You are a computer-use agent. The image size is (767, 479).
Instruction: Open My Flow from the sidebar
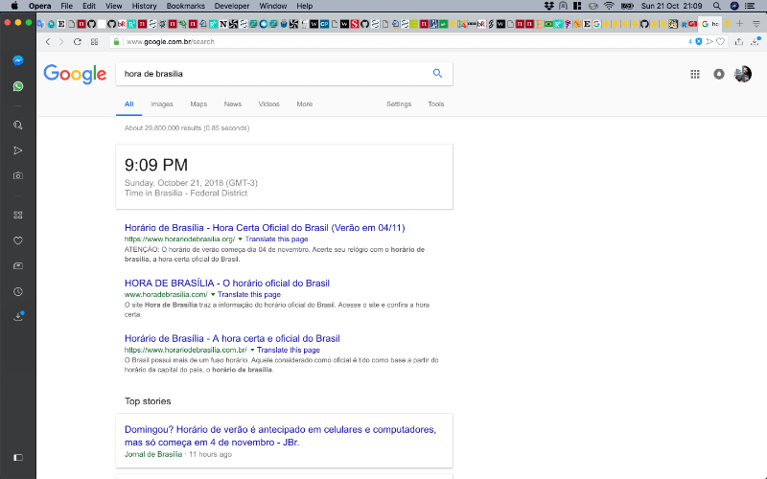click(18, 150)
